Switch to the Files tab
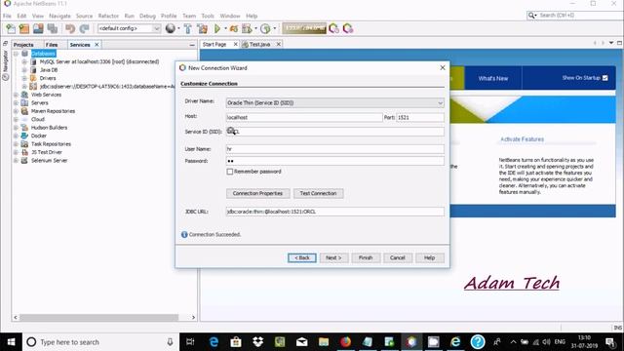Viewport: 624px width, 351px height. click(x=52, y=45)
